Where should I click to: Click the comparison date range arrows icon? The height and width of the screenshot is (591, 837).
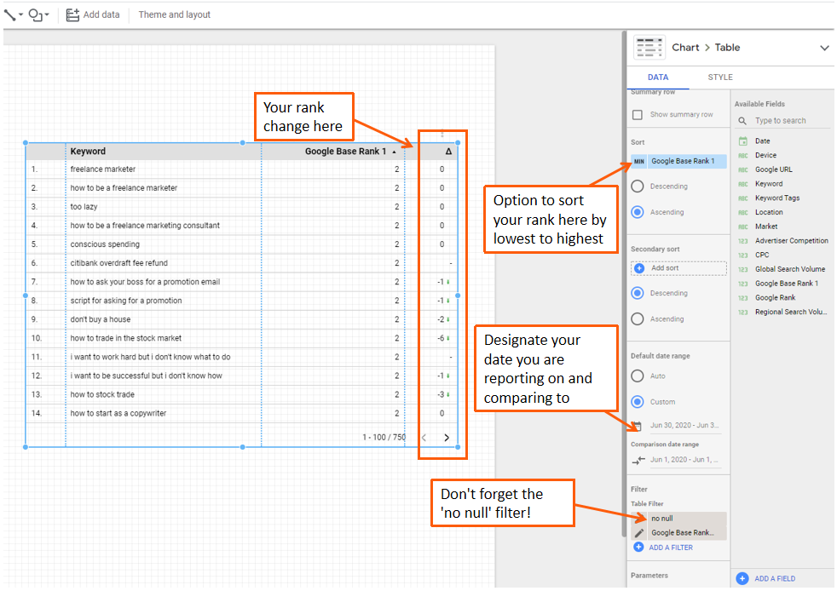pyautogui.click(x=639, y=460)
